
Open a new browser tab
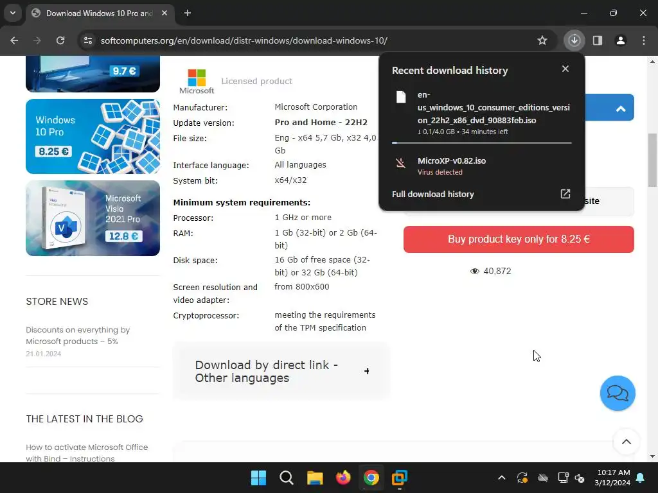pyautogui.click(x=188, y=13)
